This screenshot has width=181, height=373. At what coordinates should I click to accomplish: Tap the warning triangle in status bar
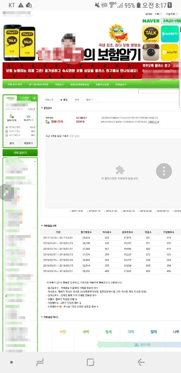click(21, 5)
